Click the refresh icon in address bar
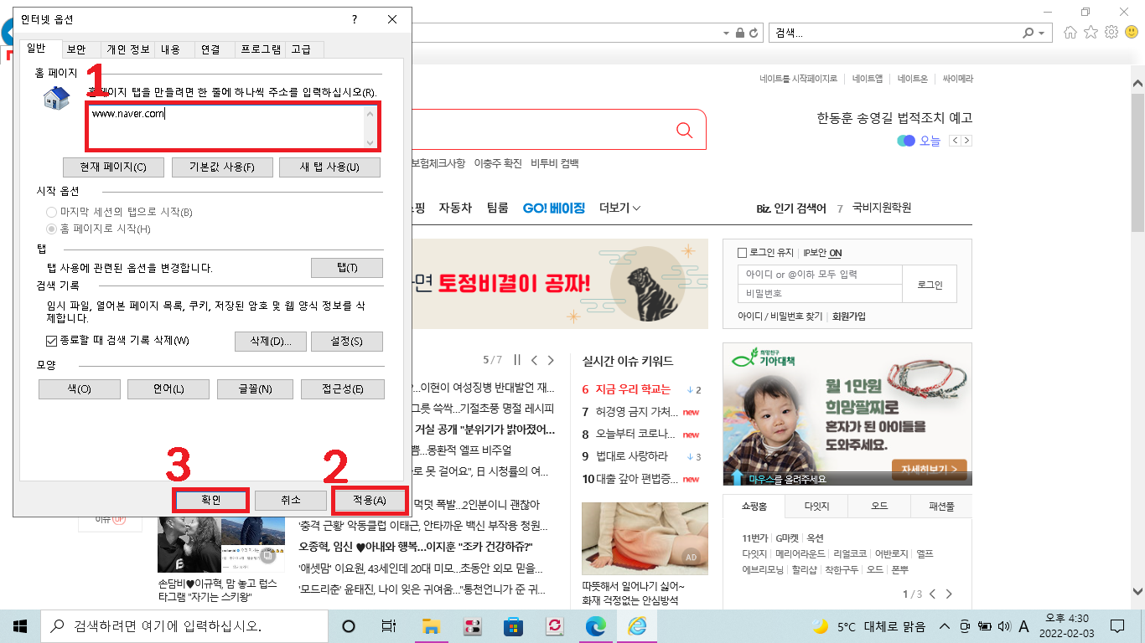The width and height of the screenshot is (1145, 643). (x=754, y=33)
